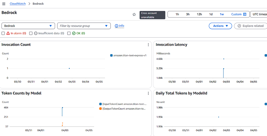Toggle the In alarm filter checkbox
Viewport: 267px width, 136px height.
3,33
